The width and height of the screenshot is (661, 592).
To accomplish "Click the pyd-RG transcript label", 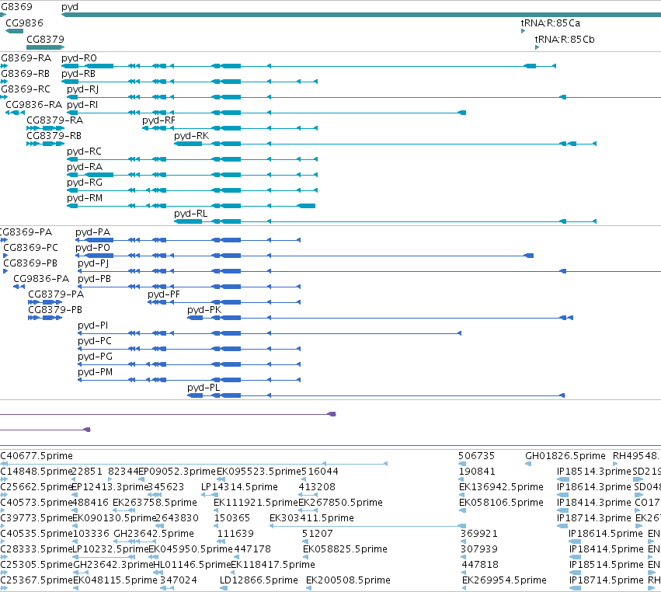I will pyautogui.click(x=85, y=183).
